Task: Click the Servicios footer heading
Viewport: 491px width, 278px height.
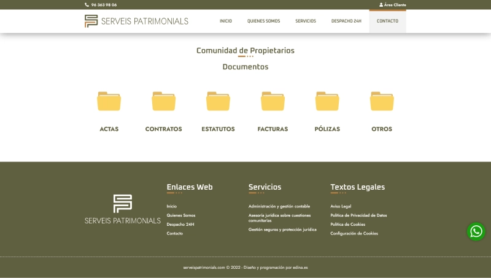Action: [265, 187]
